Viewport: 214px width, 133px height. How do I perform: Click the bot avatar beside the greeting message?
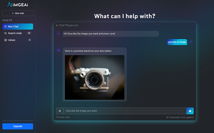[59, 34]
